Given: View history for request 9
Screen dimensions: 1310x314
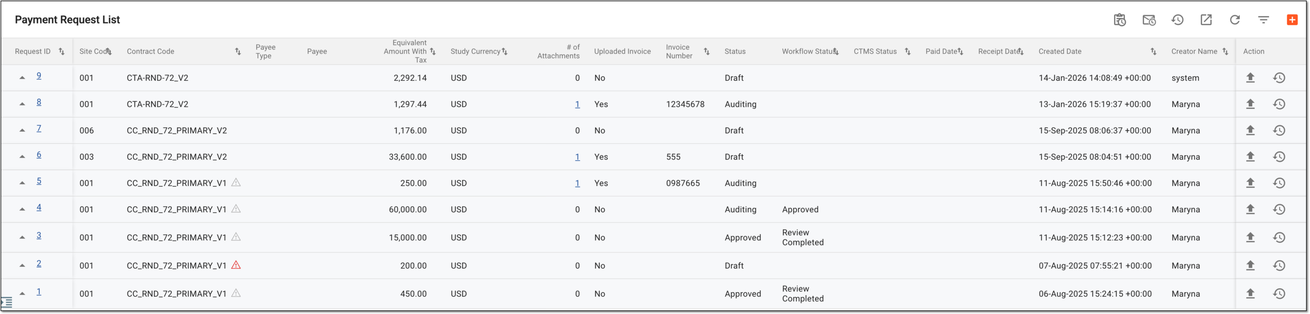Looking at the screenshot, I should tap(1279, 78).
